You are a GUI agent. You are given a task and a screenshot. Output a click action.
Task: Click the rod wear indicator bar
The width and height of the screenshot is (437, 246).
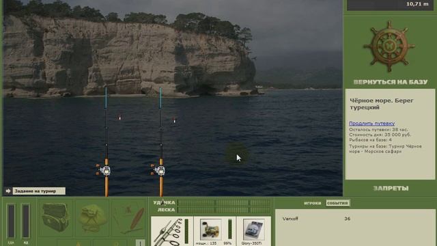tap(186, 231)
